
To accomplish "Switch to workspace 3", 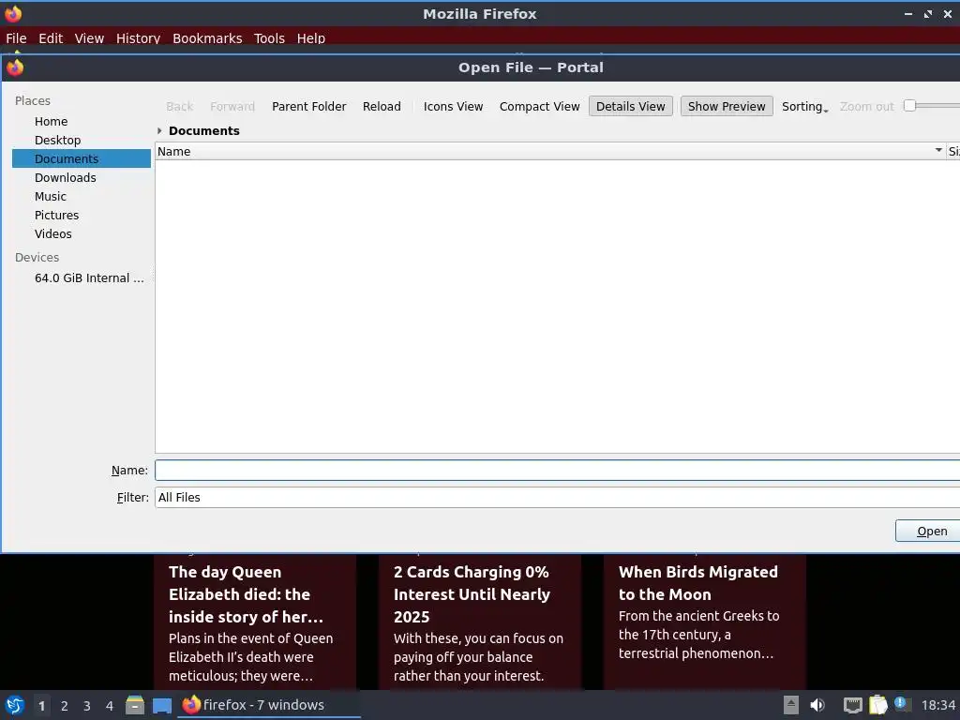I will (x=87, y=706).
